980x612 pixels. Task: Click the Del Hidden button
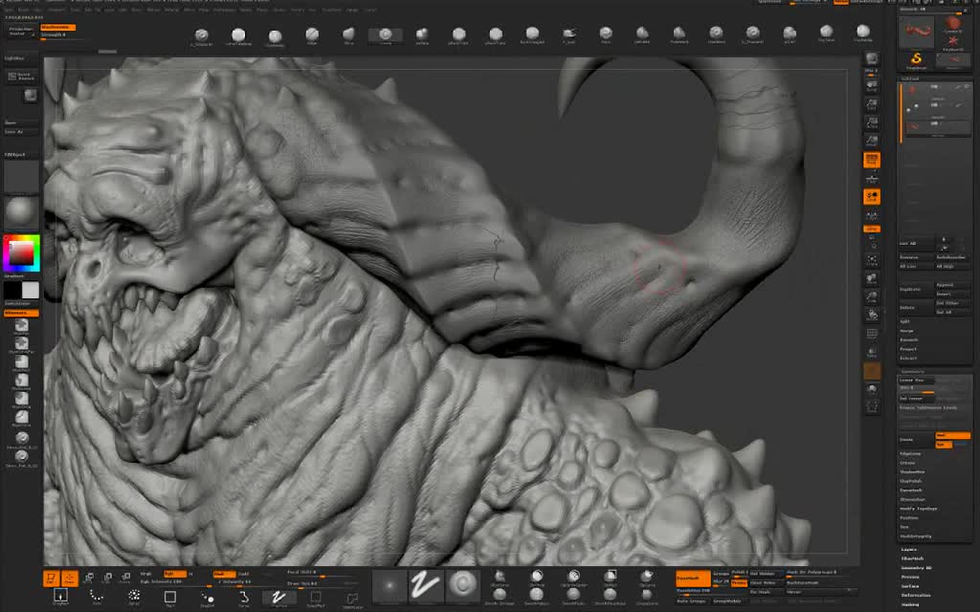(x=767, y=574)
